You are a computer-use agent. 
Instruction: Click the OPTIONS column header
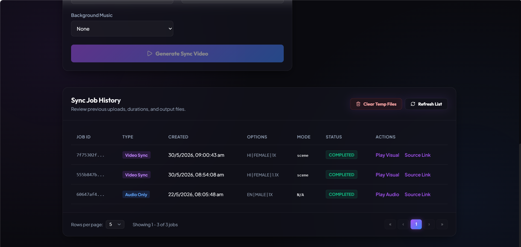coord(257,137)
